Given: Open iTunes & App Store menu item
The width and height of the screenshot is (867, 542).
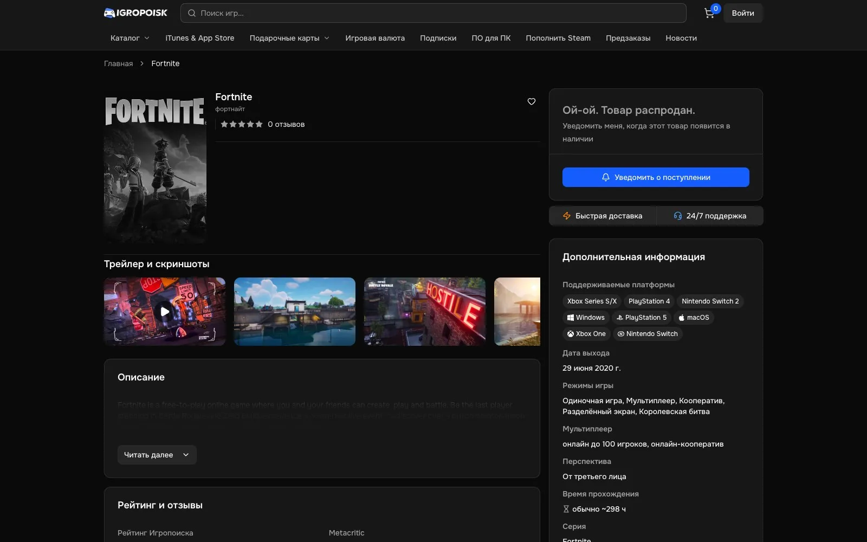Looking at the screenshot, I should point(200,38).
